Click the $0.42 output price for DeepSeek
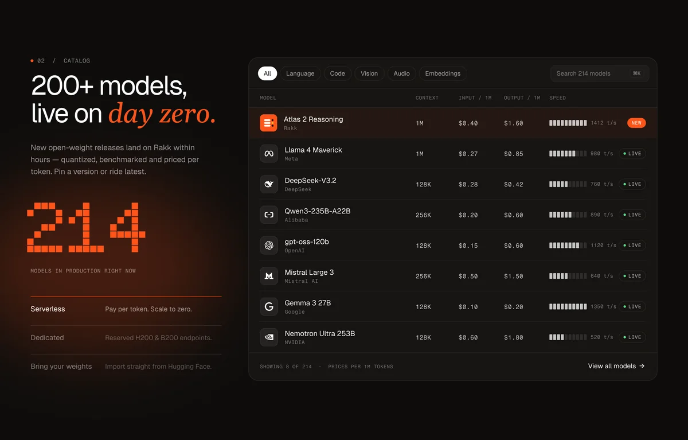Viewport: 688px width, 440px height. (x=514, y=184)
